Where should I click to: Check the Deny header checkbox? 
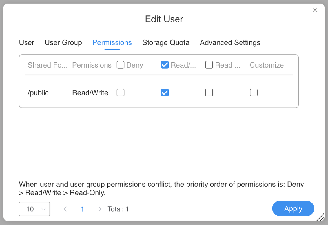click(x=121, y=65)
